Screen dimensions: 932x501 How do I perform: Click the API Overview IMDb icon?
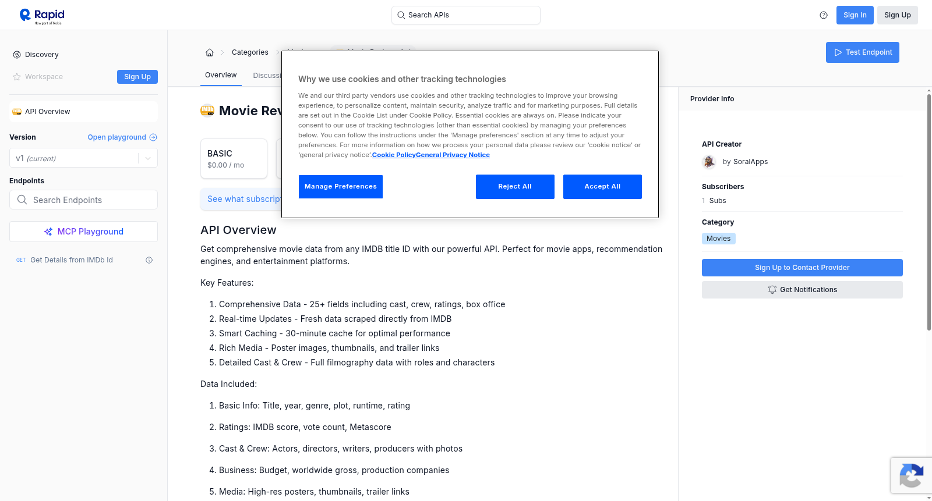pos(17,112)
